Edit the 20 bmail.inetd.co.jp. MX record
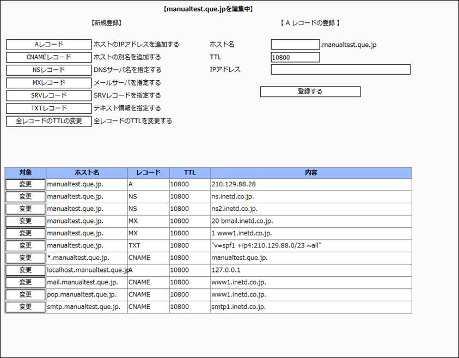 point(26,221)
